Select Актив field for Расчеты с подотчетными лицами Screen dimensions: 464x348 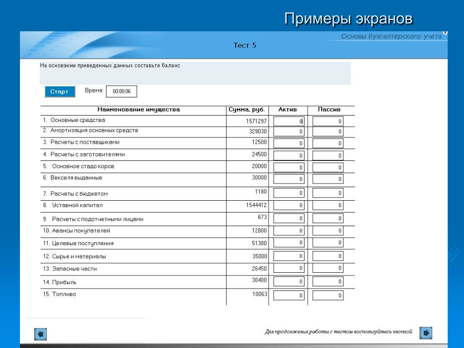[x=289, y=218]
